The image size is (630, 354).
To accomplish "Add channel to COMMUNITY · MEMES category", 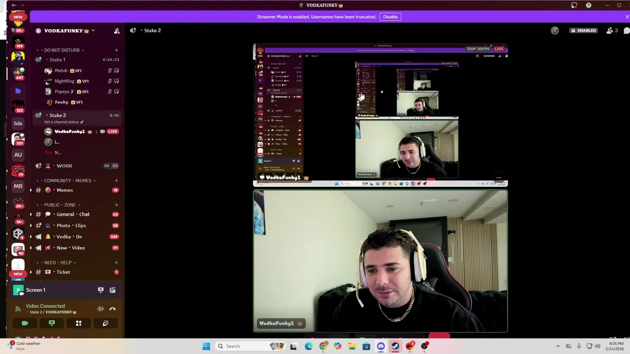I will (116, 180).
